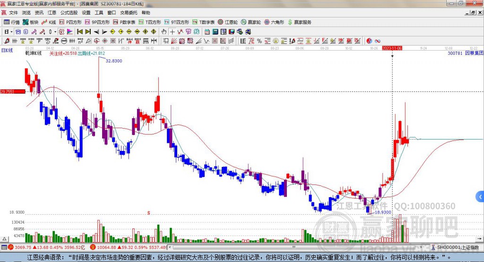Open the P四方形 square tool
This screenshot has height=262, width=484.
[x=70, y=22]
